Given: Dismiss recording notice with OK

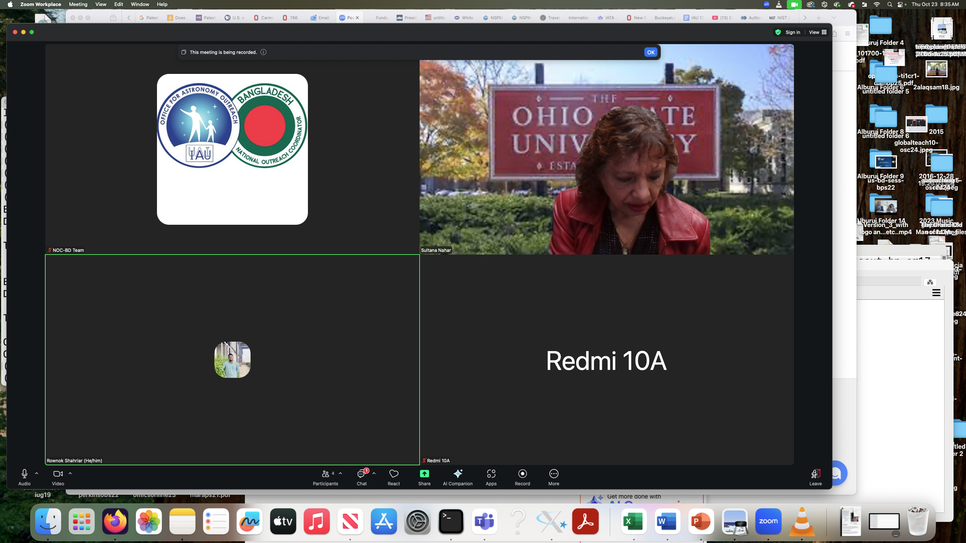Looking at the screenshot, I should [x=651, y=52].
